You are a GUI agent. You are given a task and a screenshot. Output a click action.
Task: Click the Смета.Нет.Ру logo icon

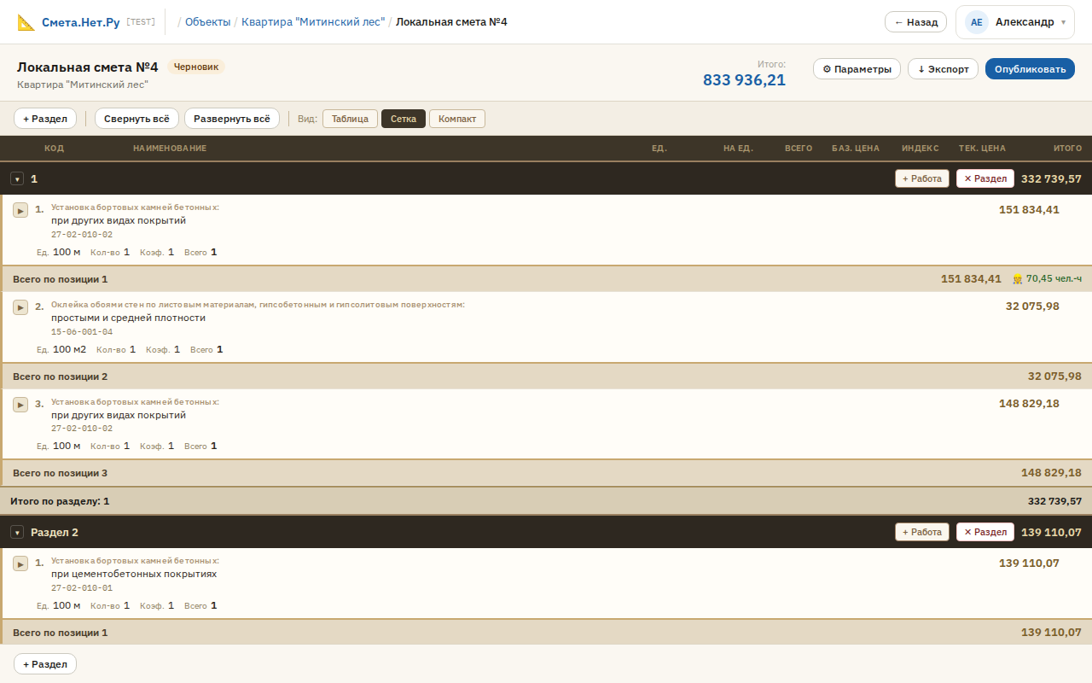(26, 22)
